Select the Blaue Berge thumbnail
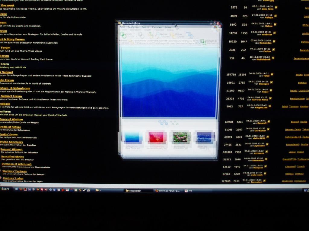 click(132, 137)
